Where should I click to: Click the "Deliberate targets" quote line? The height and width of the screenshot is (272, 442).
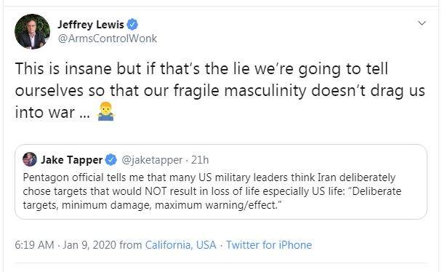152,205
